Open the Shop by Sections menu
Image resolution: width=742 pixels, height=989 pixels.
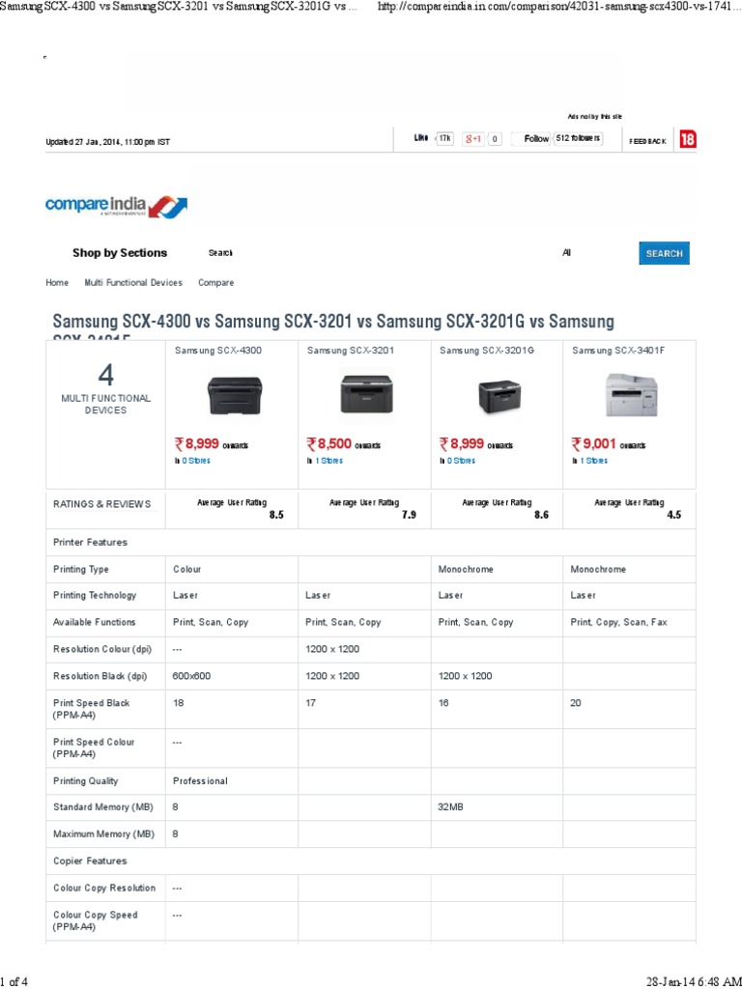[120, 253]
